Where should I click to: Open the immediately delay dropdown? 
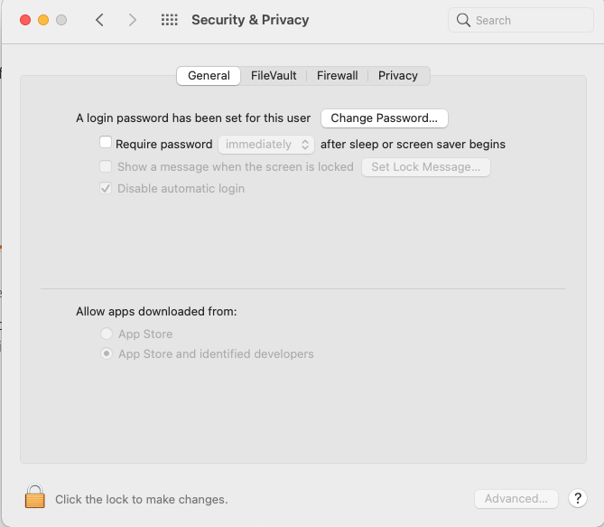pyautogui.click(x=266, y=144)
